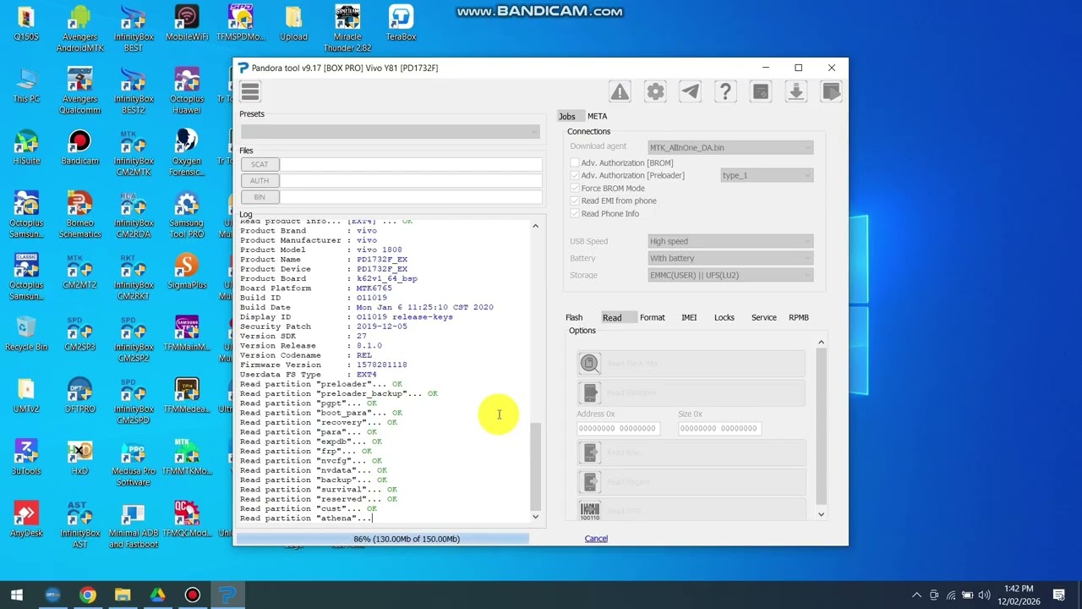
Task: Click the Read OTP barcode icon
Action: [590, 510]
